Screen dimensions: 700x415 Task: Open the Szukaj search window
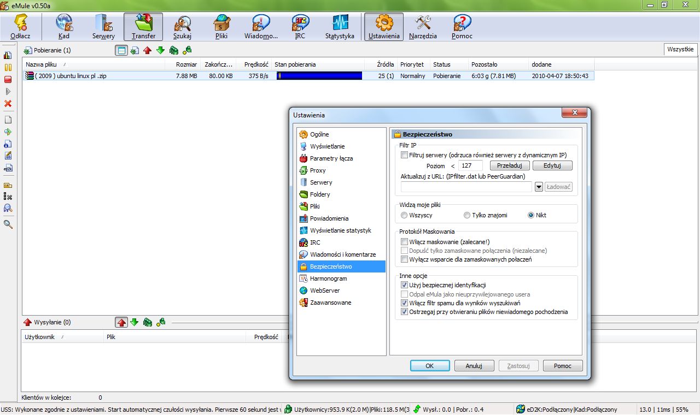tap(182, 27)
